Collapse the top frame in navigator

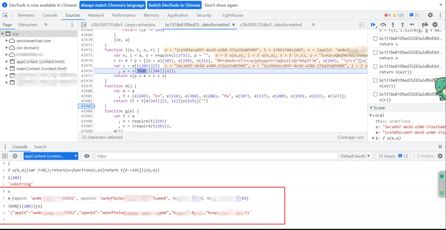tap(3, 34)
